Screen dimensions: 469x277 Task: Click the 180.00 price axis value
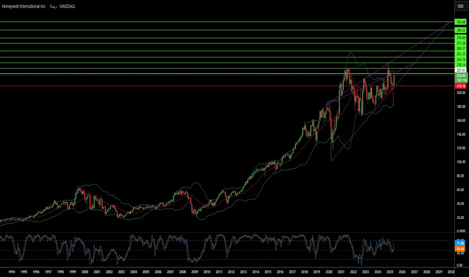[460, 107]
